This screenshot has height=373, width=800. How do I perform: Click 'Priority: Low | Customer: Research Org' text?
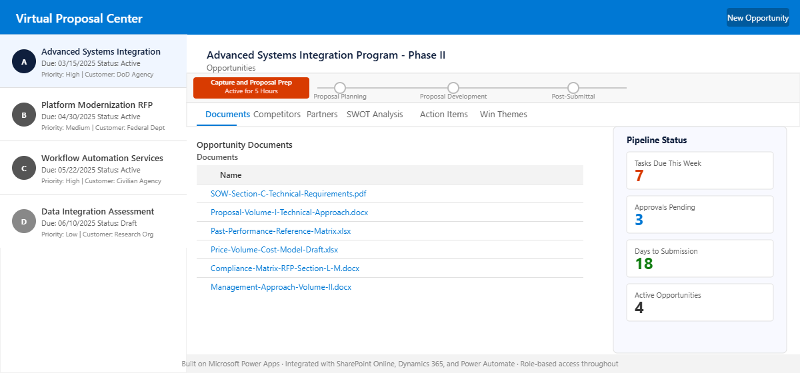pyautogui.click(x=97, y=234)
